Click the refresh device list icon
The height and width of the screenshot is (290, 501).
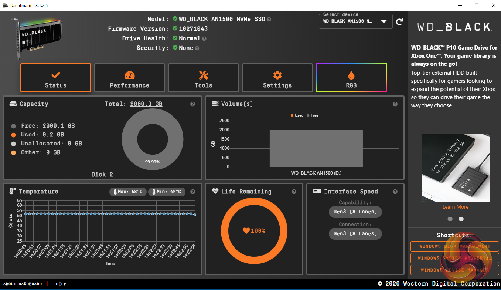[x=399, y=22]
